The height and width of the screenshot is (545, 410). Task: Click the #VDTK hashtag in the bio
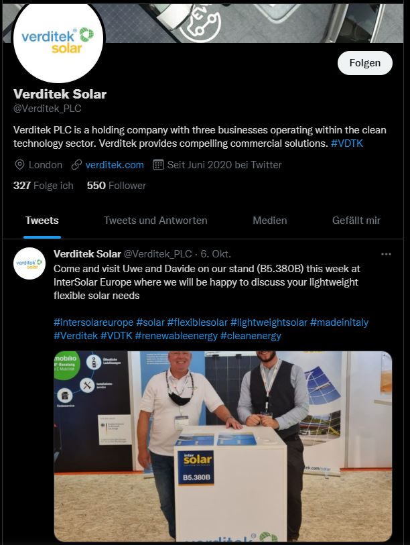pyautogui.click(x=347, y=143)
